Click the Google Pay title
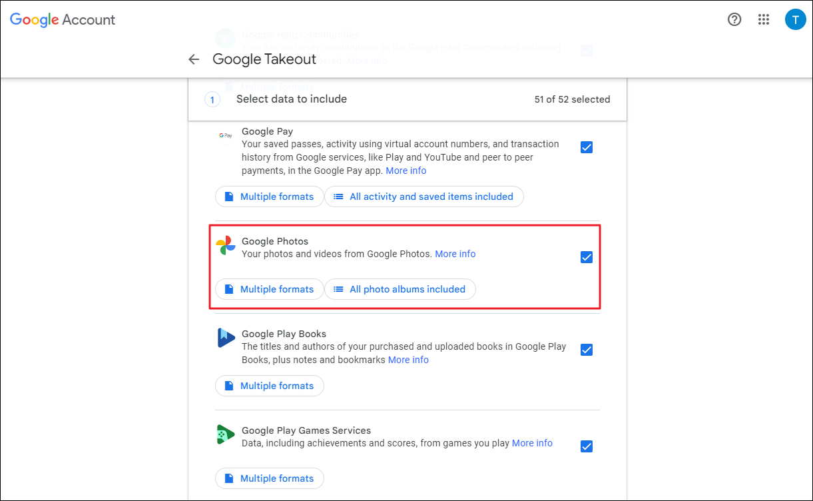 pos(268,132)
